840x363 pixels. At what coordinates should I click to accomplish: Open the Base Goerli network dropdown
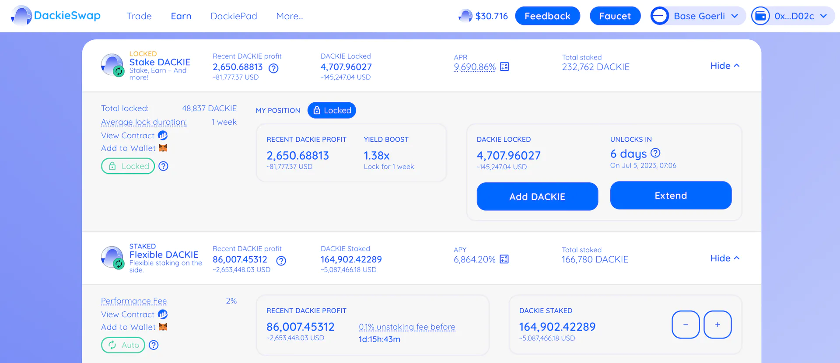[698, 16]
